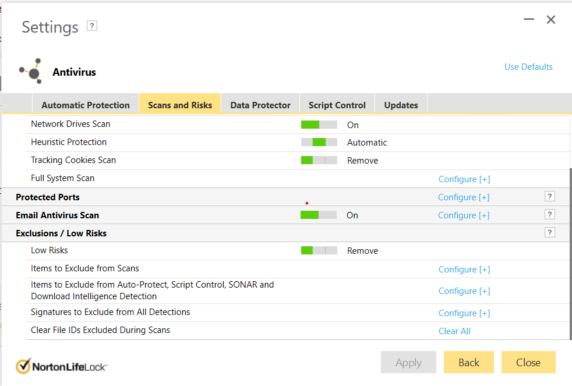Open the Script Control tab
The image size is (572, 386).
click(337, 105)
